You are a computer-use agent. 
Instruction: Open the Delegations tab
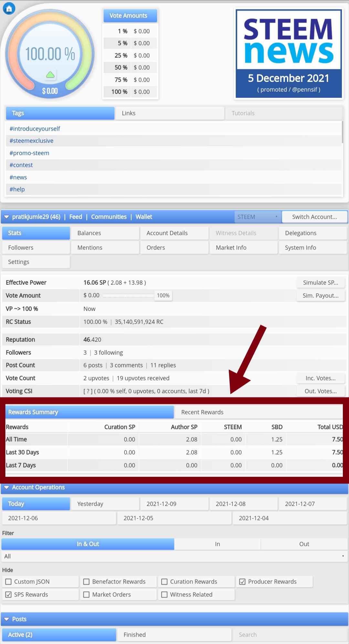[x=313, y=233]
